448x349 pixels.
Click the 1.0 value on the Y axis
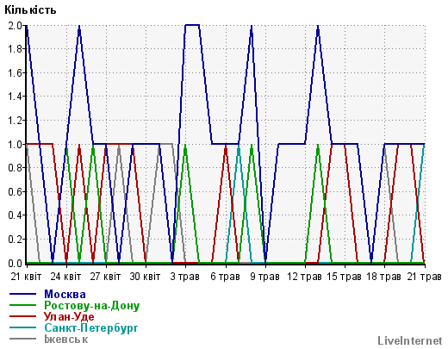15,144
